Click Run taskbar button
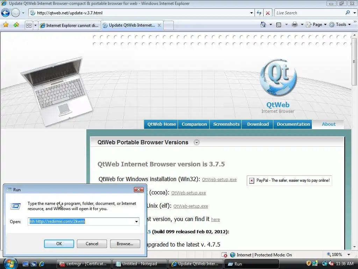The image size is (358, 269). tap(251, 264)
